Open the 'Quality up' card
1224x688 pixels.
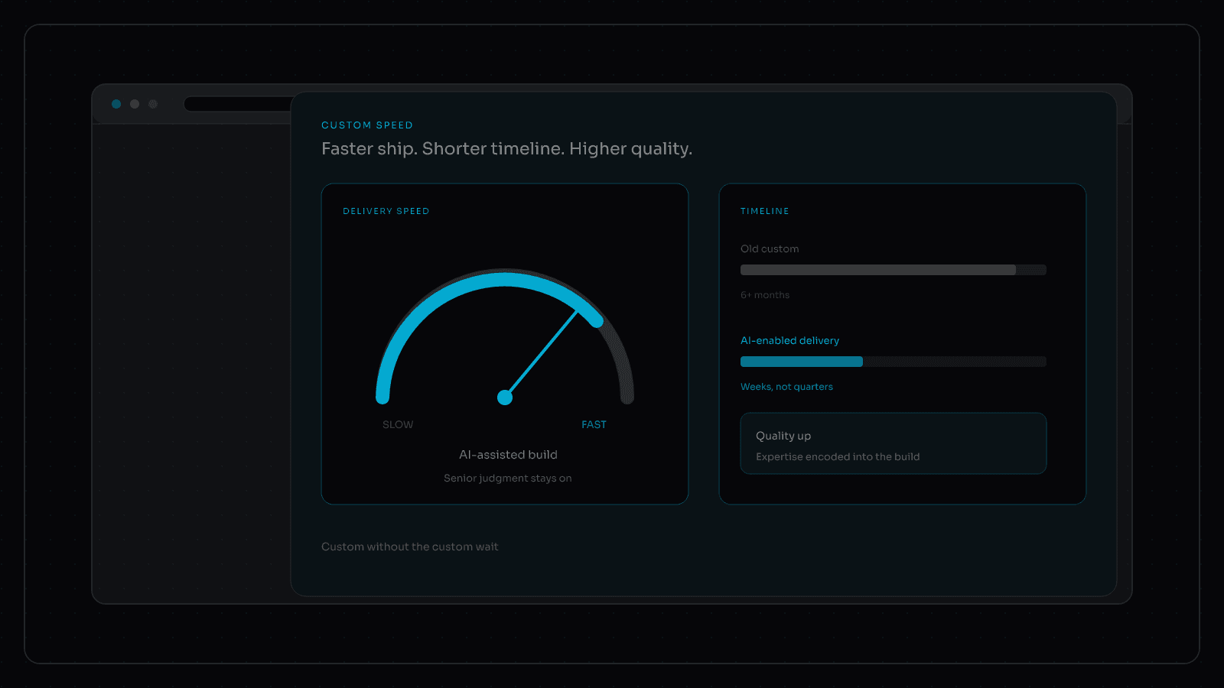pyautogui.click(x=894, y=443)
